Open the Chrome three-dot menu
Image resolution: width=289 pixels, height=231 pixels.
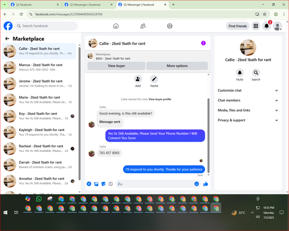(x=284, y=14)
